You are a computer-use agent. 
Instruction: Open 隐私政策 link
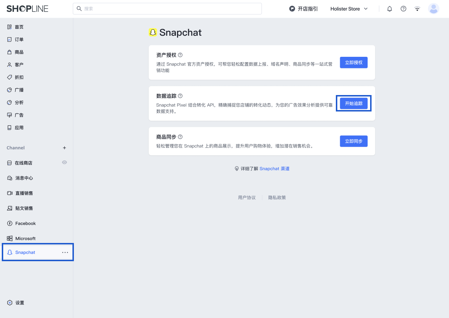277,198
